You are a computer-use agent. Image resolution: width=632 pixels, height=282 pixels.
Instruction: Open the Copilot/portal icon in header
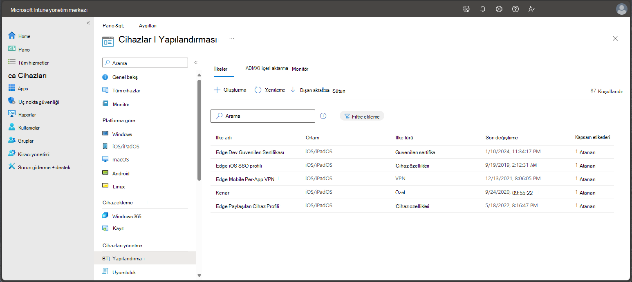[466, 9]
